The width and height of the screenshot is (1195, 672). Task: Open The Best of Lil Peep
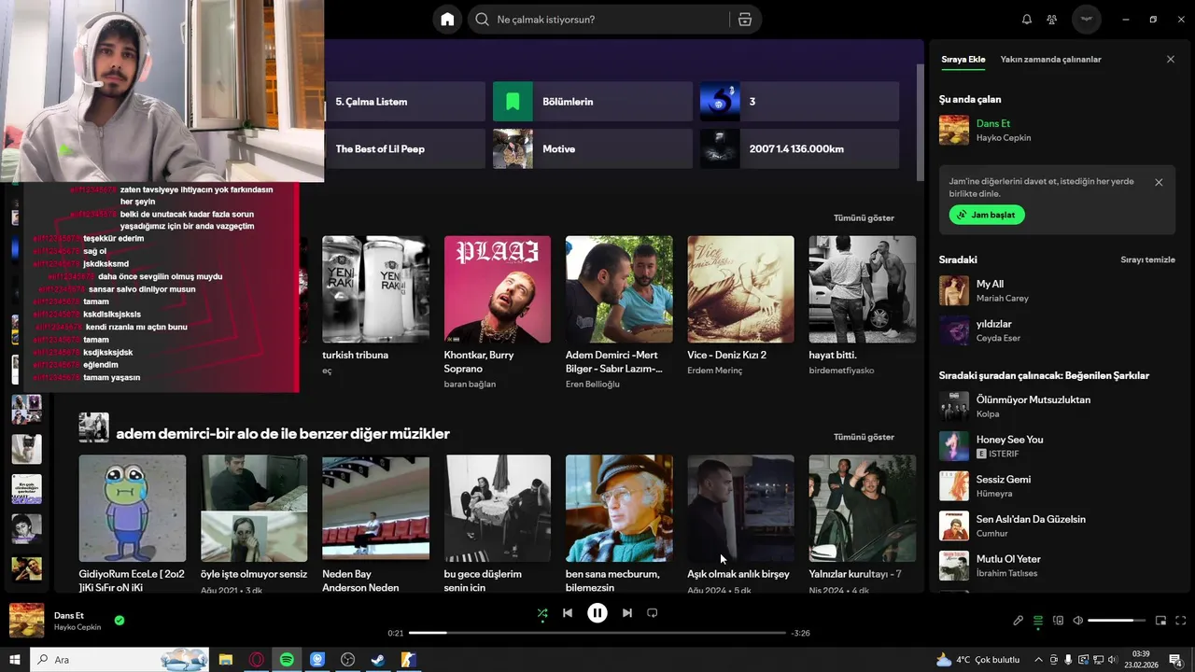coord(405,149)
